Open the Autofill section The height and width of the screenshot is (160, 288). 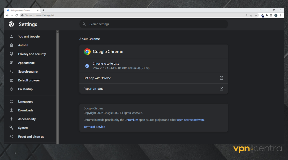click(x=23, y=45)
